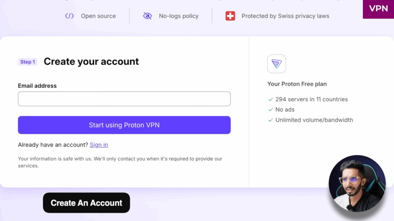
Task: Click the purple VPN badge in corner
Action: pyautogui.click(x=378, y=9)
